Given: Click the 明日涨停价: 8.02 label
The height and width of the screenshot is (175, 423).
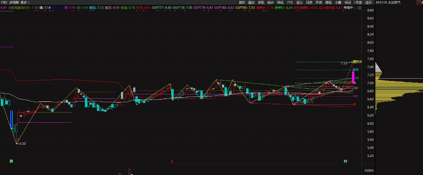Looking at the screenshot, I should (306, 7).
